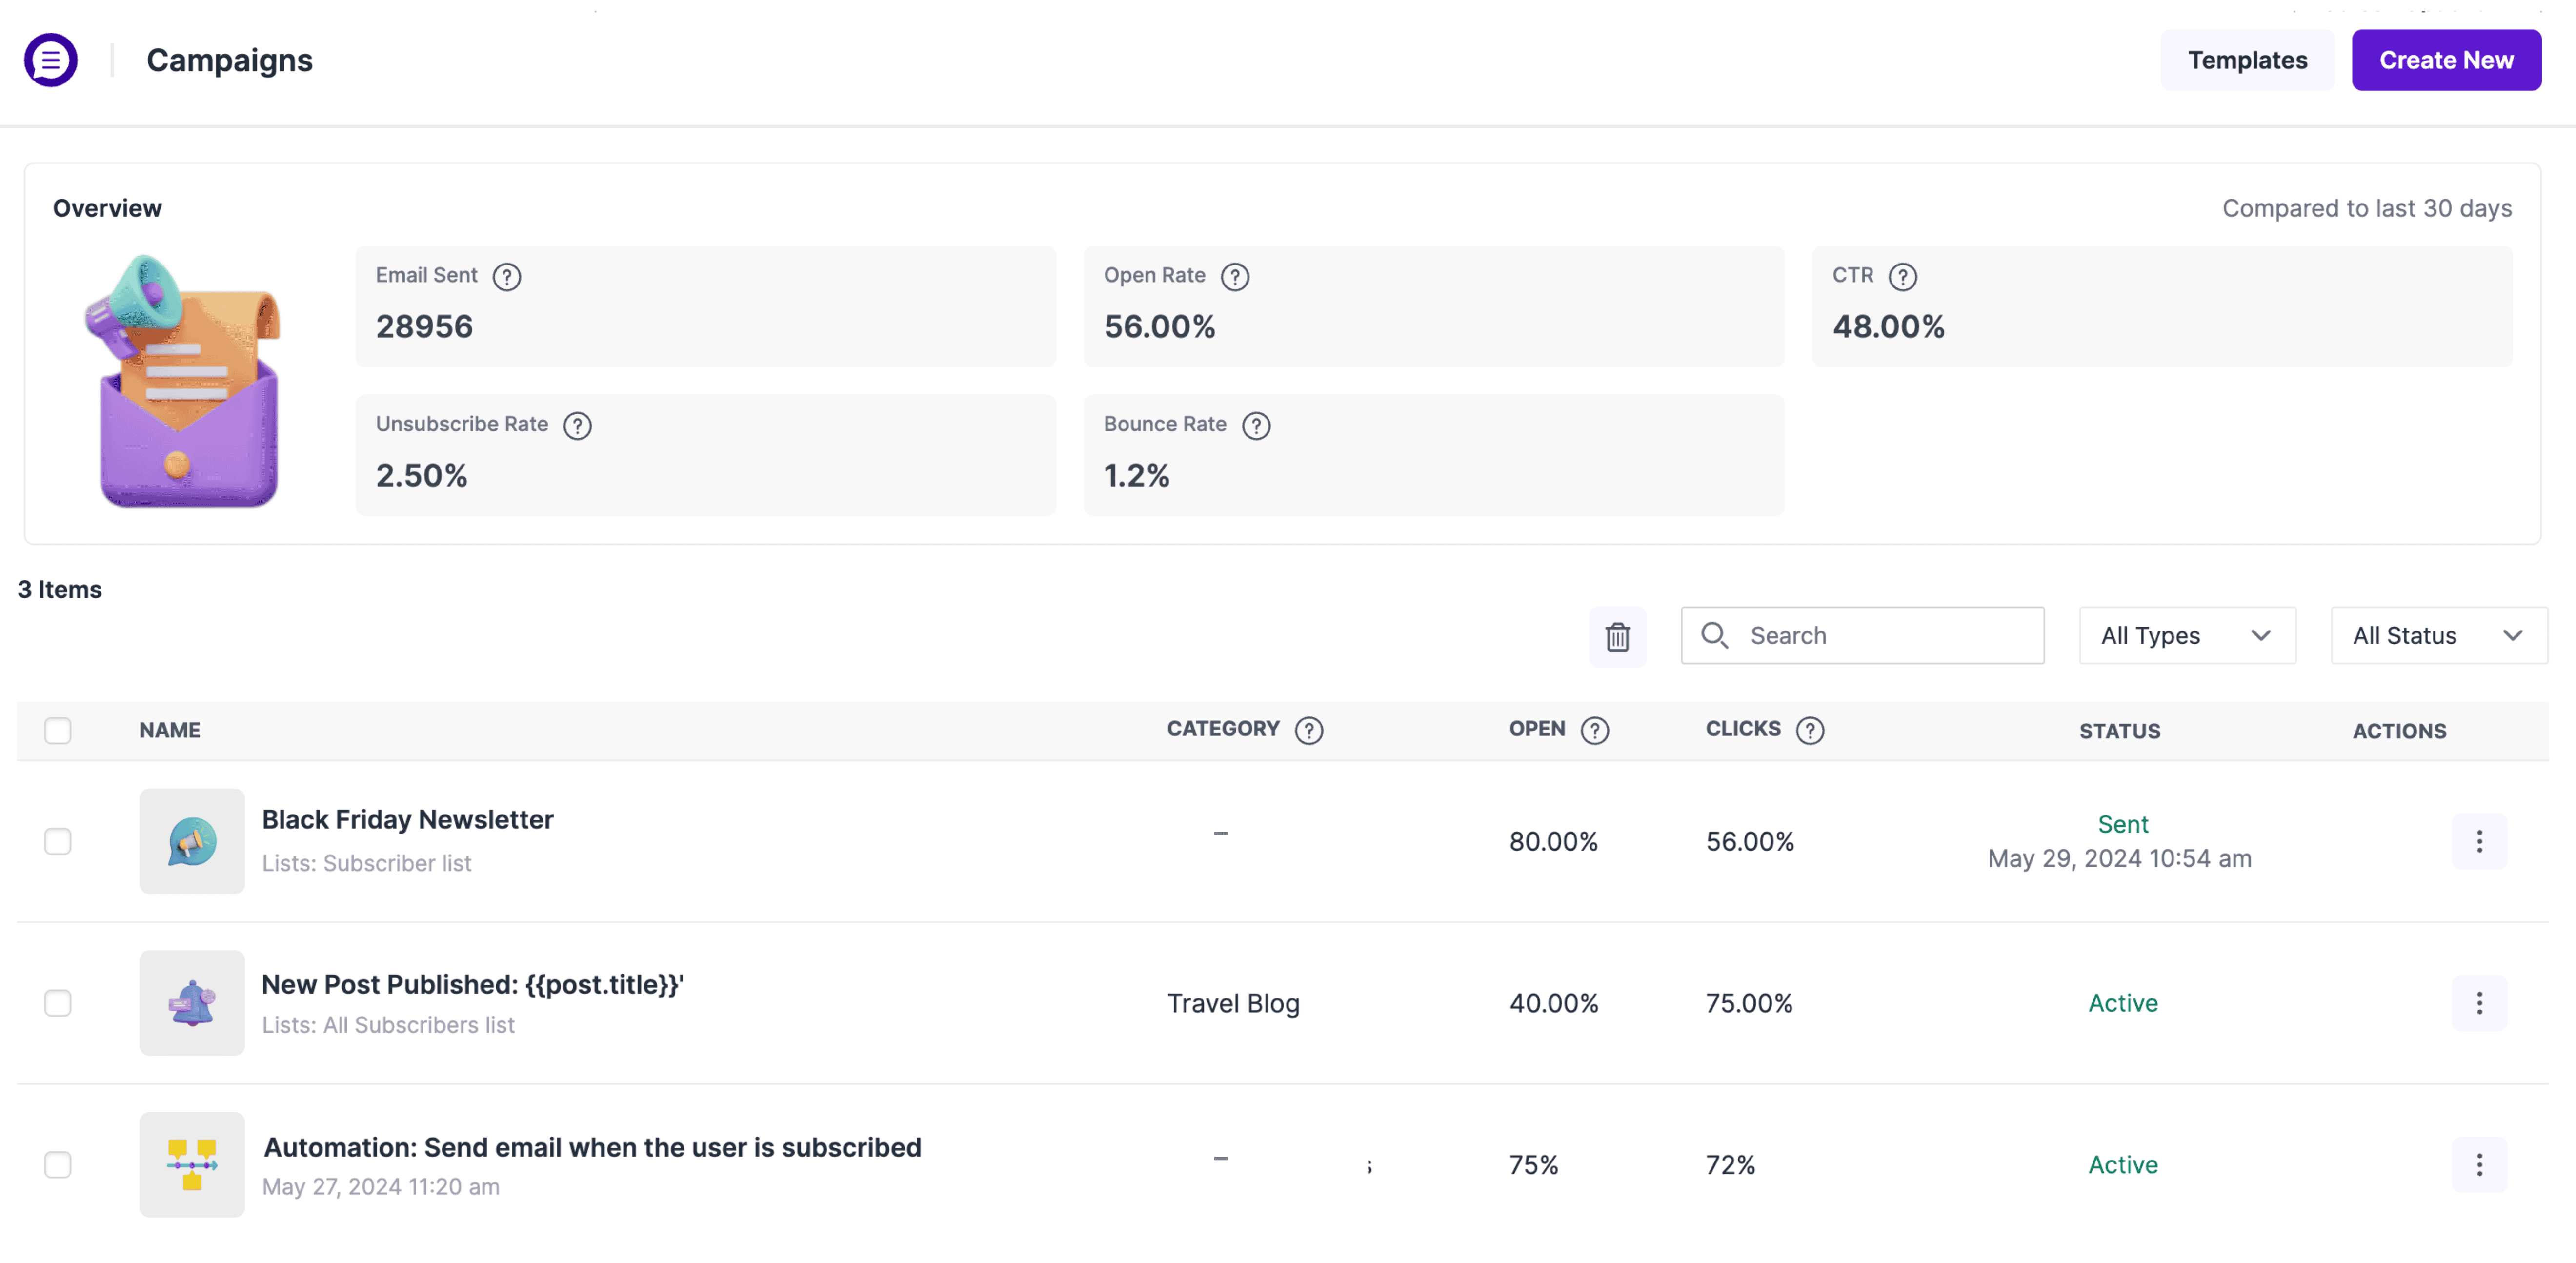Show the Unsubscribe Rate help icon

click(577, 426)
